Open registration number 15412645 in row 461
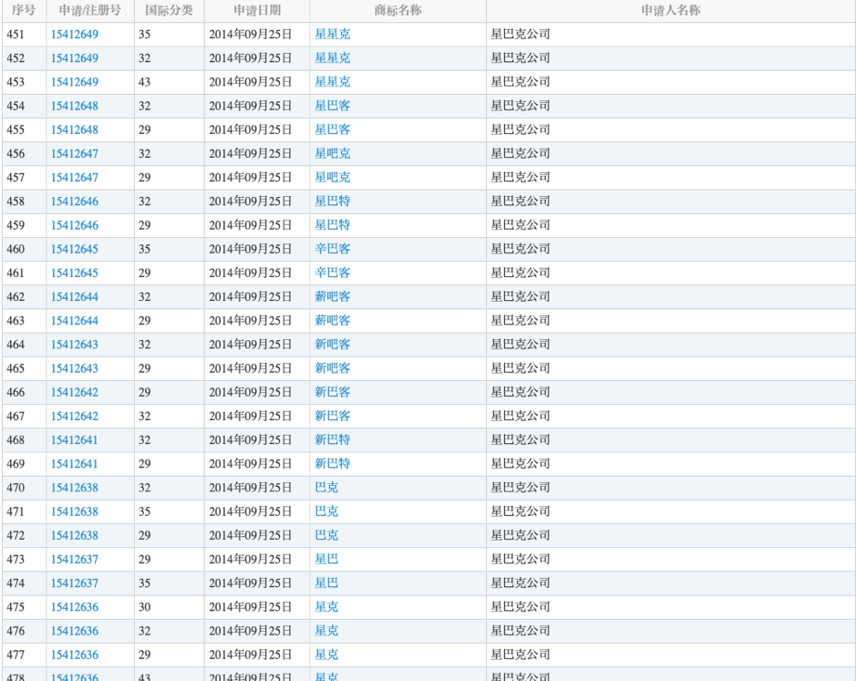 [x=74, y=273]
